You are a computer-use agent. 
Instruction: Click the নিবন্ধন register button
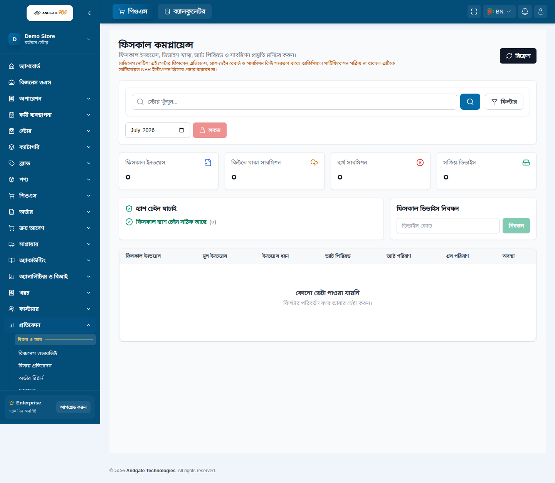[516, 226]
